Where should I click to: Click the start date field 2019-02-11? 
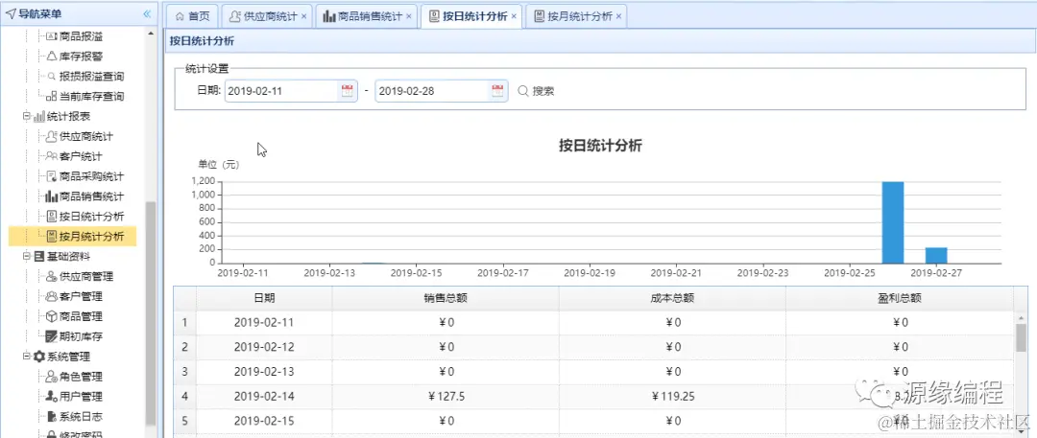282,91
